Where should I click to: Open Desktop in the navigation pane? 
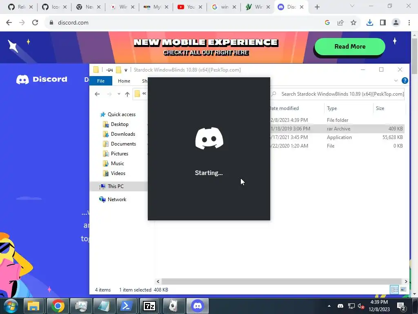120,124
